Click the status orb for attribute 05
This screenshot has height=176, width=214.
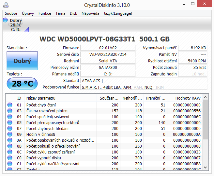[x=10, y=122]
